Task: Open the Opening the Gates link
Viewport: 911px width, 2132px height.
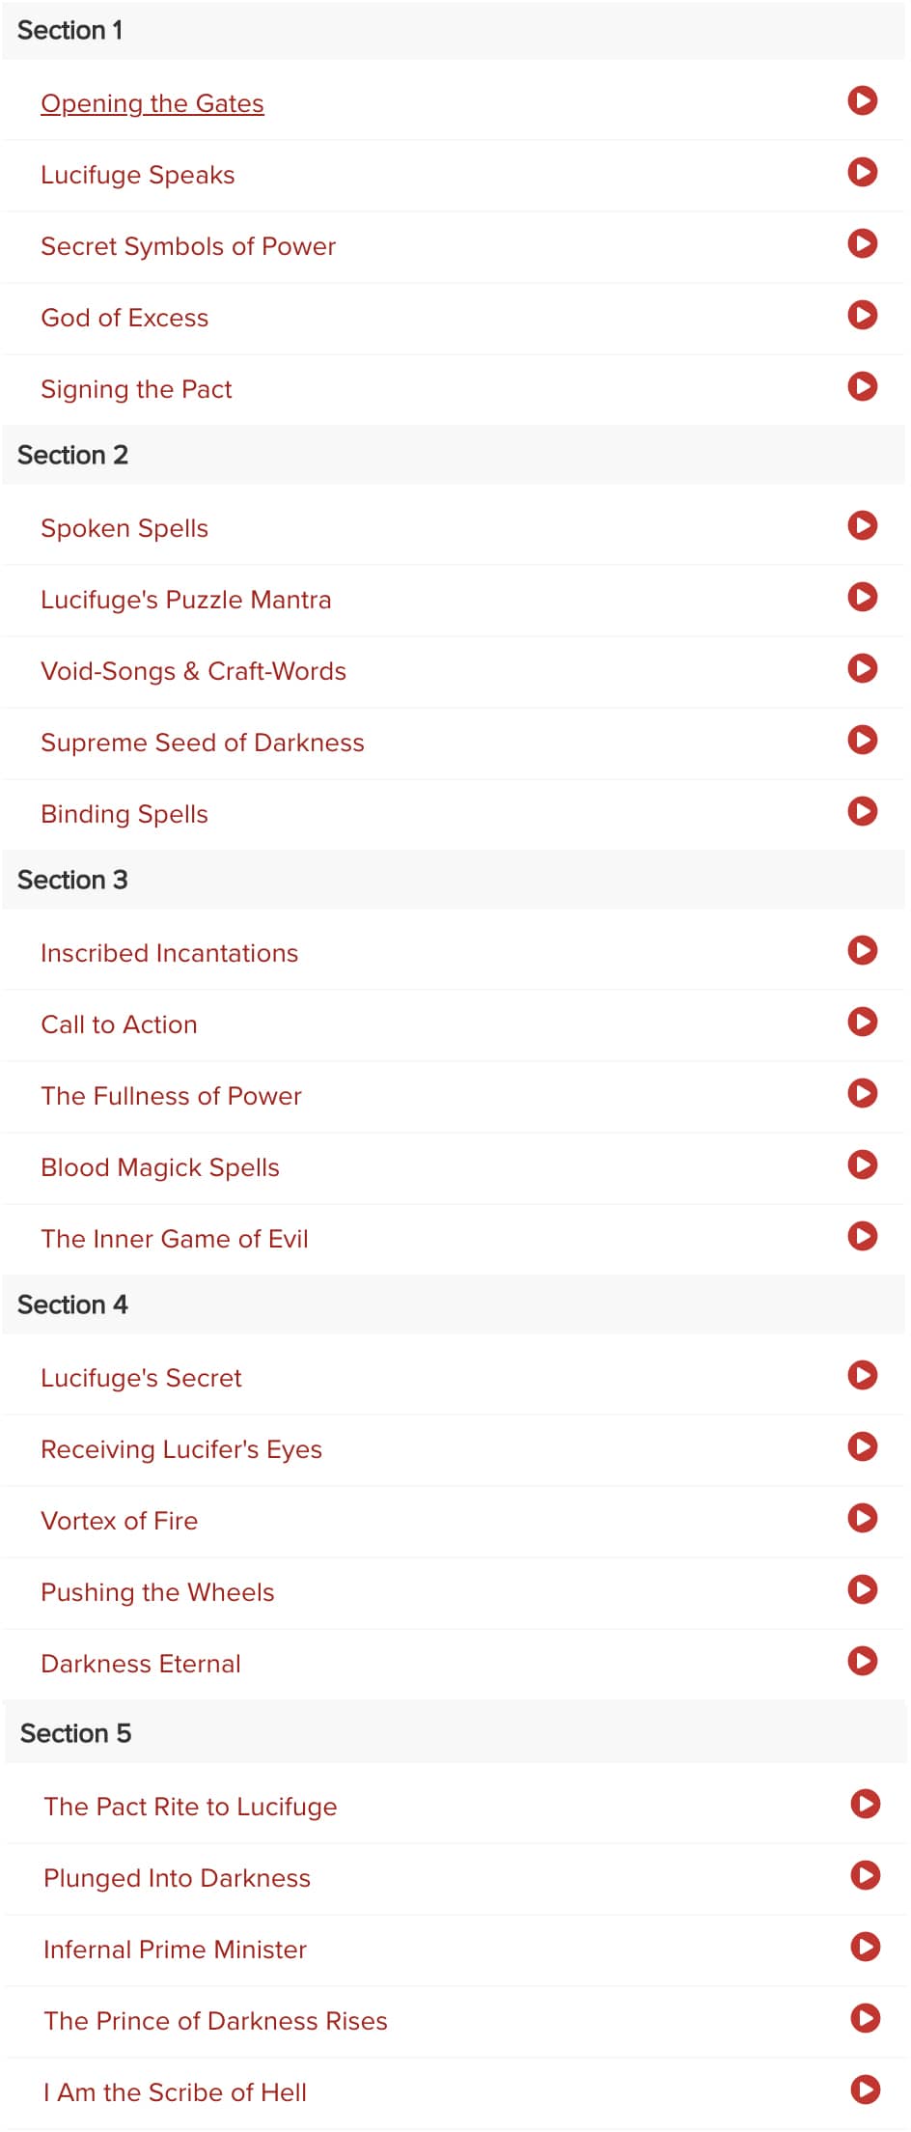Action: tap(152, 103)
